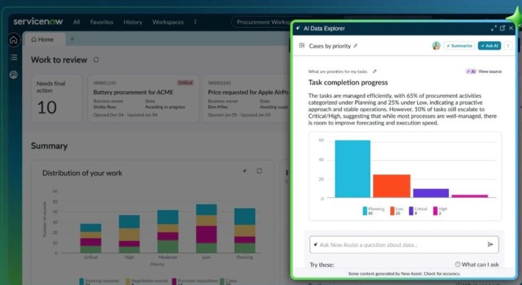This screenshot has height=285, width=522.
Task: Edit the priorities question with pencil icon
Action: point(375,72)
